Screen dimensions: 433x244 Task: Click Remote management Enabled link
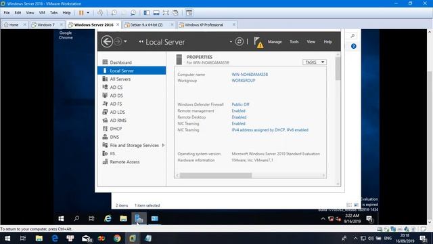[238, 110]
